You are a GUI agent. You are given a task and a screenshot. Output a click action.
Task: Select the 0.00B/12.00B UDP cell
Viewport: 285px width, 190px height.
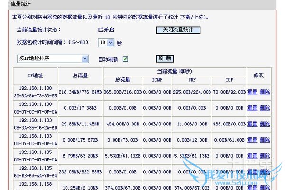pos(192,140)
